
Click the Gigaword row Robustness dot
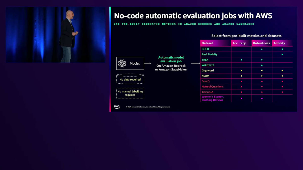coord(262,71)
